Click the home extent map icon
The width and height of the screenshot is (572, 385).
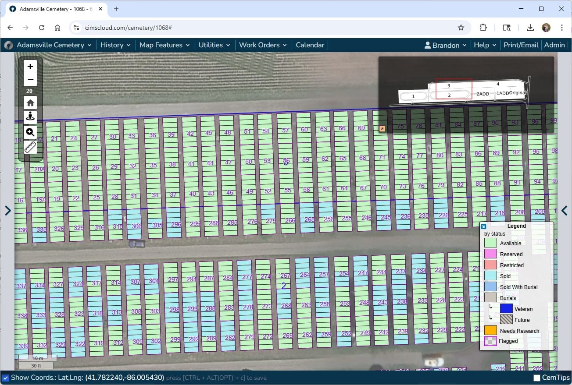(30, 103)
